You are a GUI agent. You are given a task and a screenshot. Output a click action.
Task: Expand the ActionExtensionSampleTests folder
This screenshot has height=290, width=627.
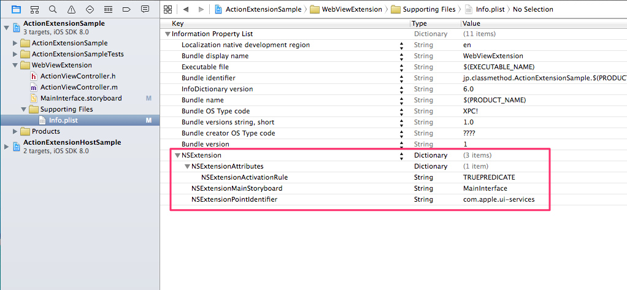click(x=15, y=54)
